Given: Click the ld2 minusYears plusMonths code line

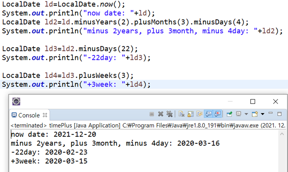Looking at the screenshot, I should click(126, 22).
